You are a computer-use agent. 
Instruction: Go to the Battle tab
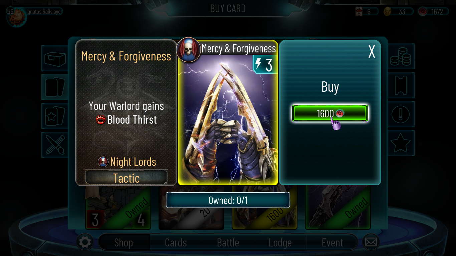pyautogui.click(x=228, y=242)
